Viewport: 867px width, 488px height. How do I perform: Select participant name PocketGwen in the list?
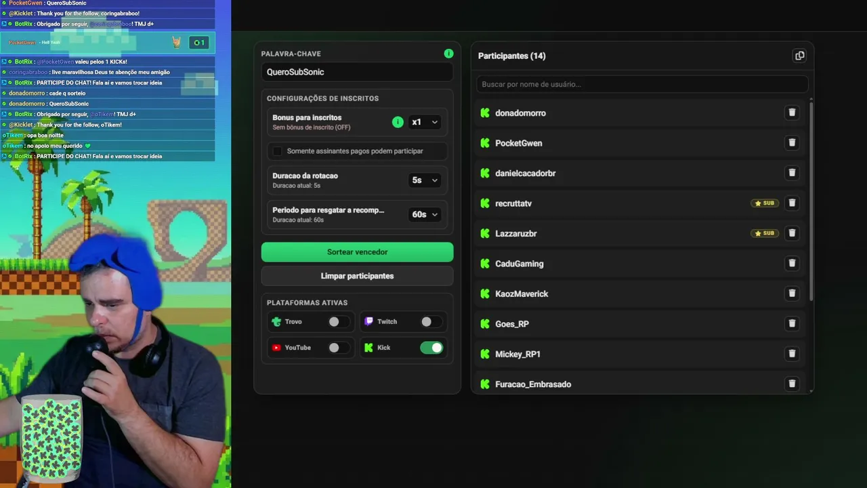(x=519, y=143)
